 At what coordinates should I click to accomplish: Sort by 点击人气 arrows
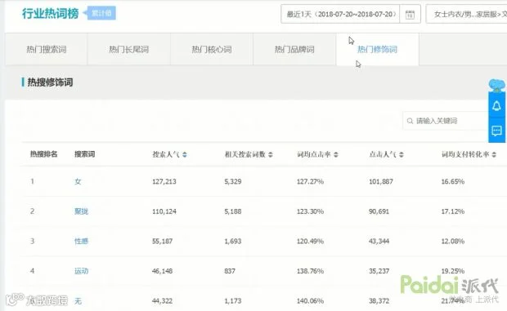tap(402, 154)
